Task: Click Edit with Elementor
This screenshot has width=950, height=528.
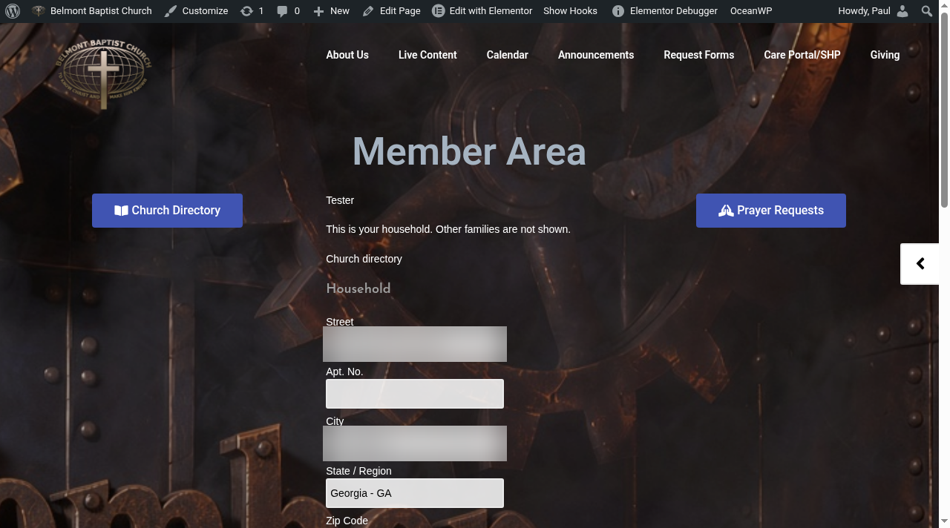Action: (x=482, y=11)
